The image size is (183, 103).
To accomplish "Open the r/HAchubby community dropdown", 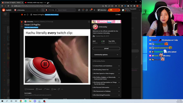I will click(26, 10).
